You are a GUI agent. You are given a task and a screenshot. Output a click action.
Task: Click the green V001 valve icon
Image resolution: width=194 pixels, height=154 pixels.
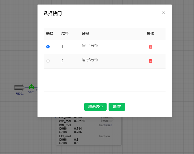(31, 87)
